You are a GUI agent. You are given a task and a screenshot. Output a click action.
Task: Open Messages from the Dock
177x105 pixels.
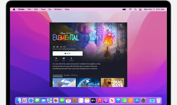click(37, 100)
